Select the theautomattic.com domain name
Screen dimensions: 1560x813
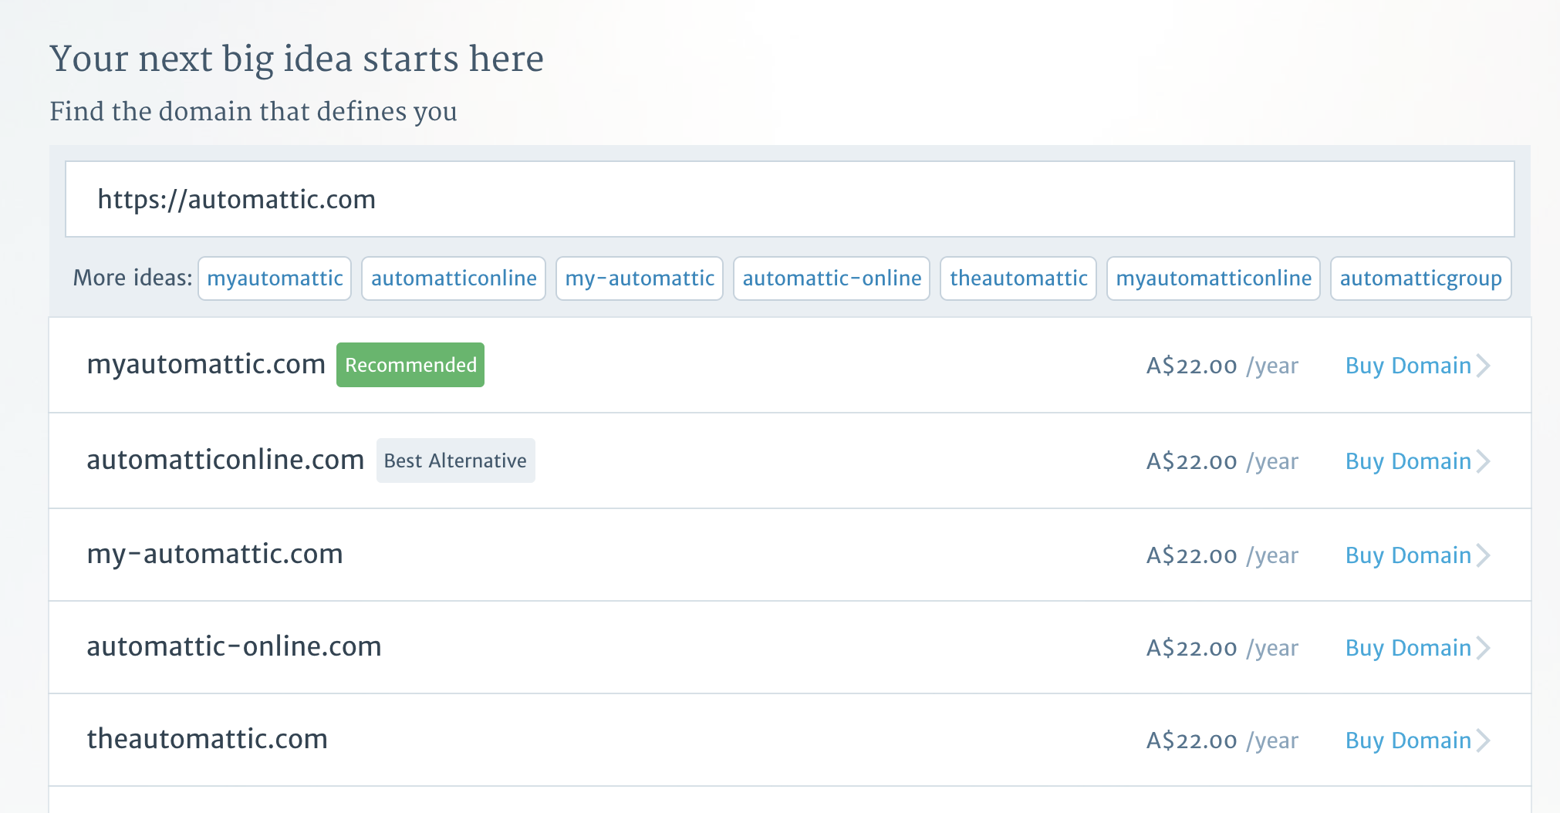click(x=207, y=739)
